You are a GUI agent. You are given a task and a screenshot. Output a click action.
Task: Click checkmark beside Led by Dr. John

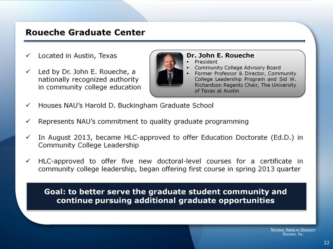[28, 71]
